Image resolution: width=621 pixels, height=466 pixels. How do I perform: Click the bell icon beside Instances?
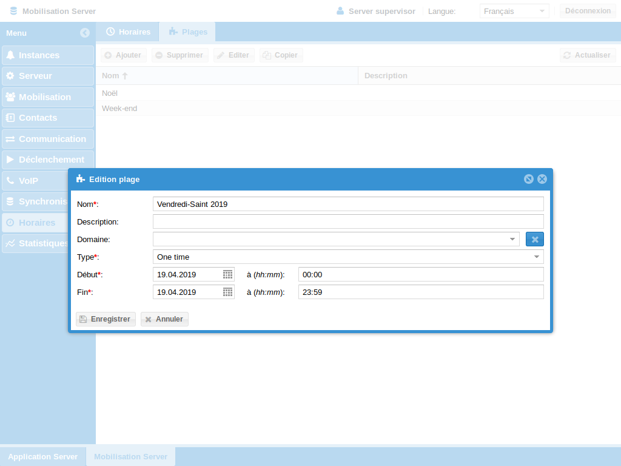tap(10, 55)
